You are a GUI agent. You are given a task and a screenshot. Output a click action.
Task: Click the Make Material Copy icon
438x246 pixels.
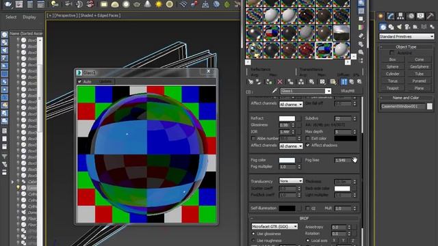(290, 82)
